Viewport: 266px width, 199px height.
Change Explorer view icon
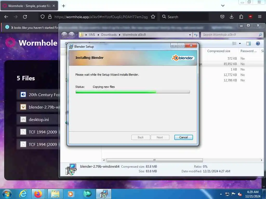(x=234, y=44)
